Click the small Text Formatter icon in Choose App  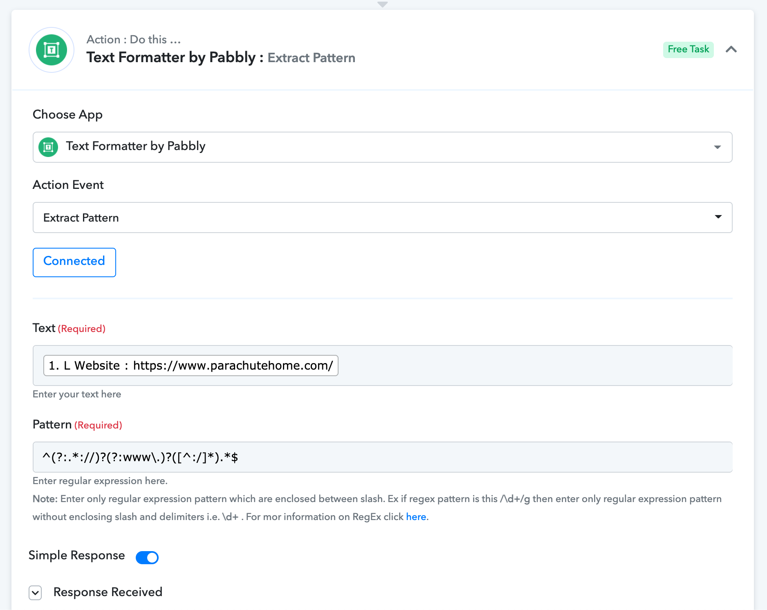point(48,147)
